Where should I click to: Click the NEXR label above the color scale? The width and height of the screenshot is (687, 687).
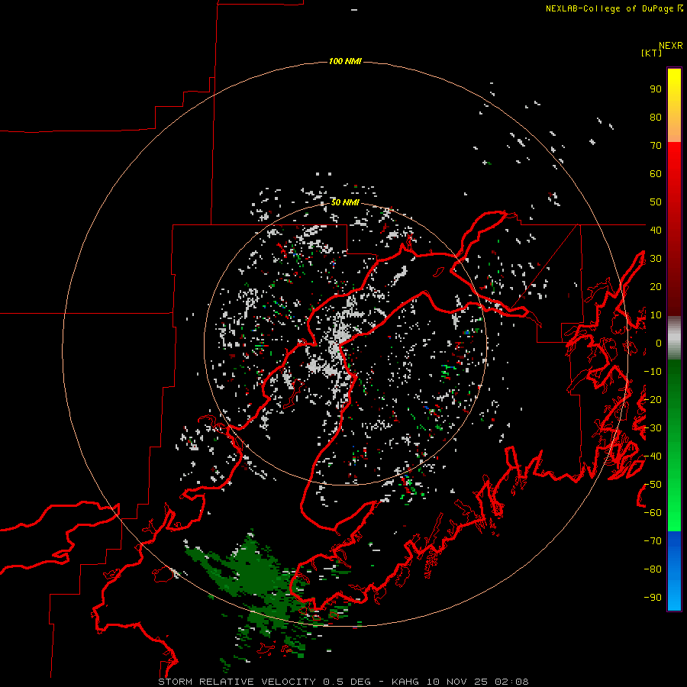click(x=671, y=46)
